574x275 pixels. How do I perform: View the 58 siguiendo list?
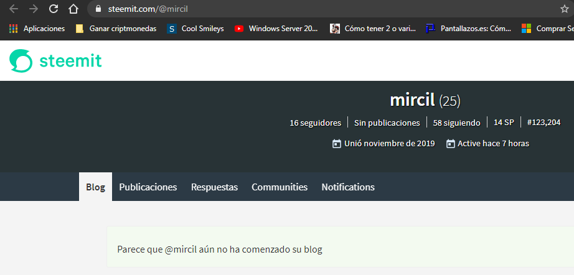(x=456, y=123)
